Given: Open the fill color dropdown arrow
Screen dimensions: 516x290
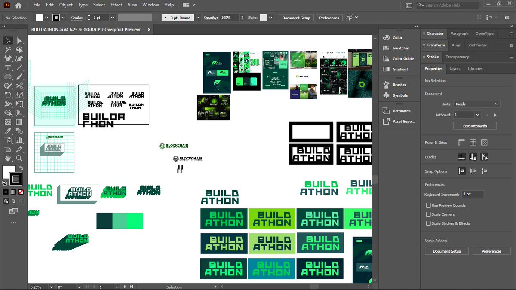Looking at the screenshot, I should pyautogui.click(x=46, y=18).
